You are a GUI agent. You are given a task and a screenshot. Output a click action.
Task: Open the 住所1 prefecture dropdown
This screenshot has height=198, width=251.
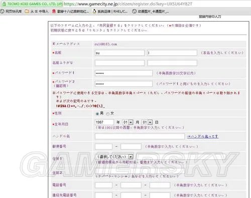coord(114,157)
